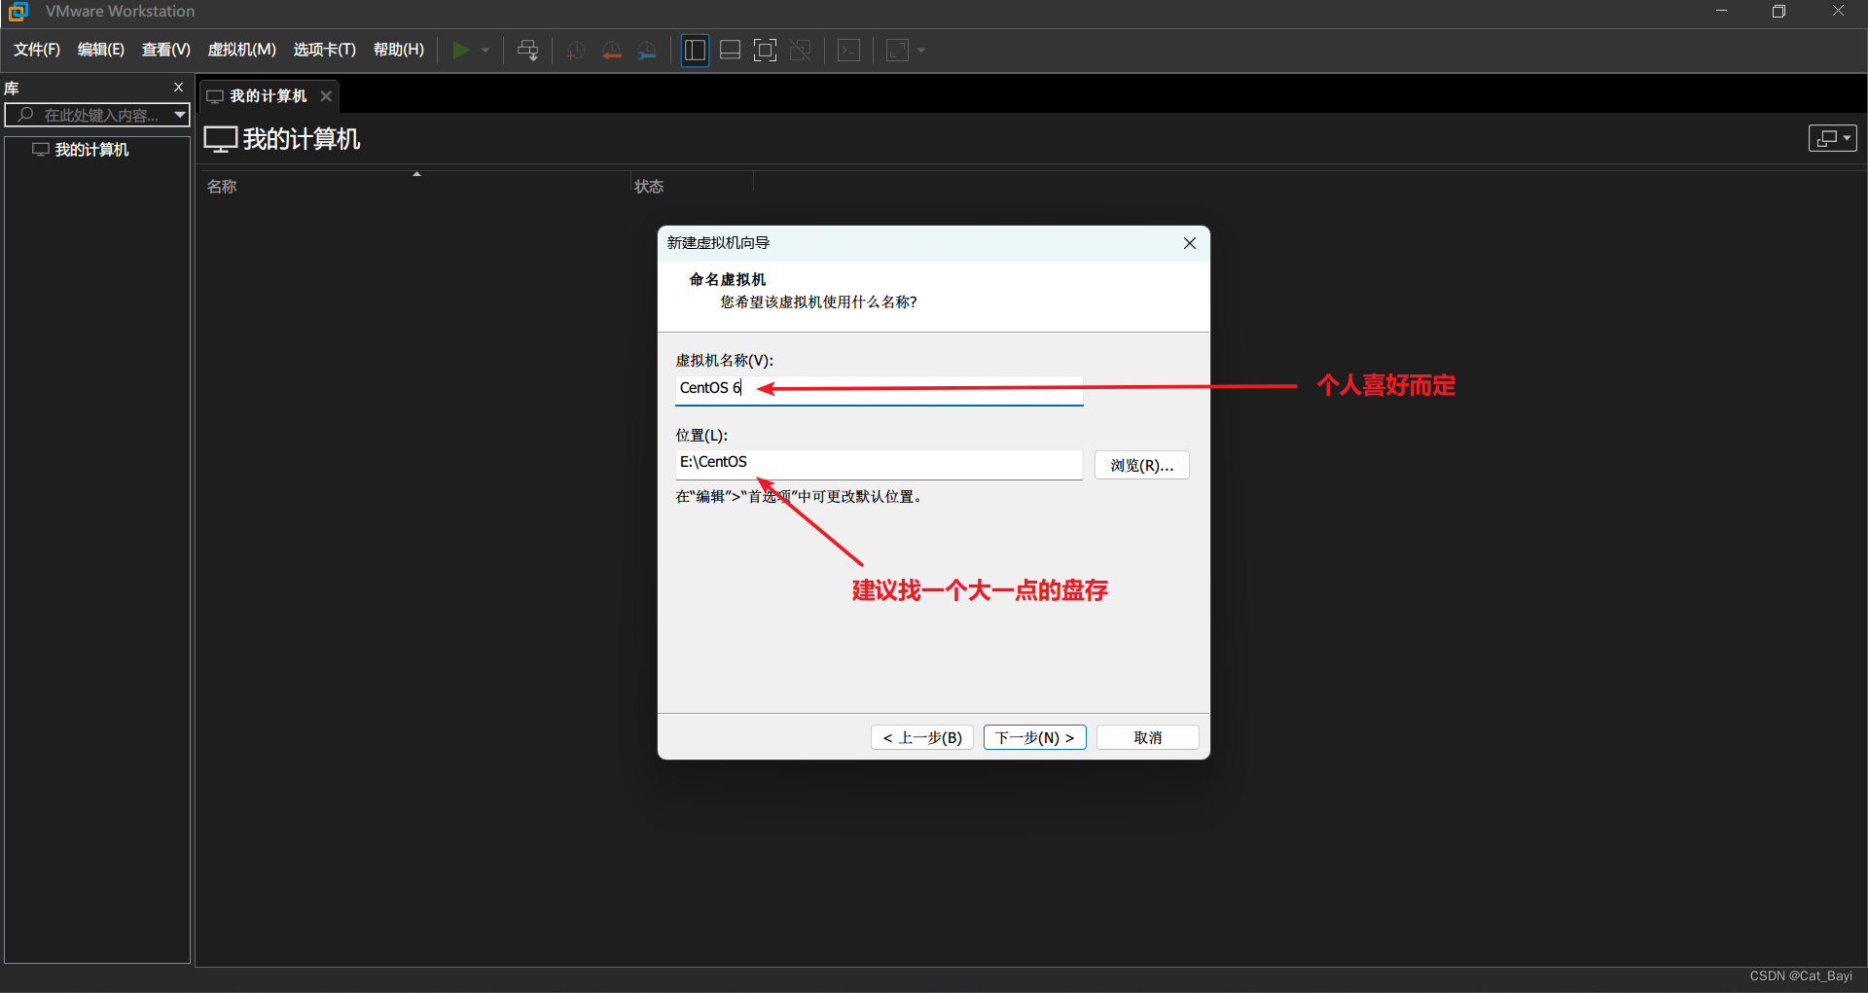Click the stretch guest display icon
Screen dimensions: 1868x993
[x=897, y=51]
